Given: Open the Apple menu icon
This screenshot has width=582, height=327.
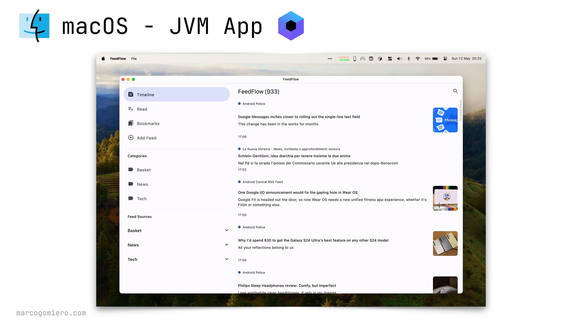Looking at the screenshot, I should click(x=103, y=58).
